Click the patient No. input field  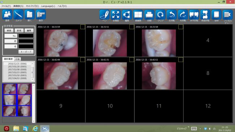point(26,36)
